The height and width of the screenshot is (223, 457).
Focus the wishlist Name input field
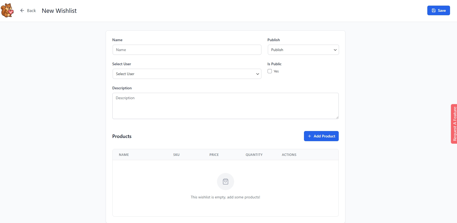point(187,50)
